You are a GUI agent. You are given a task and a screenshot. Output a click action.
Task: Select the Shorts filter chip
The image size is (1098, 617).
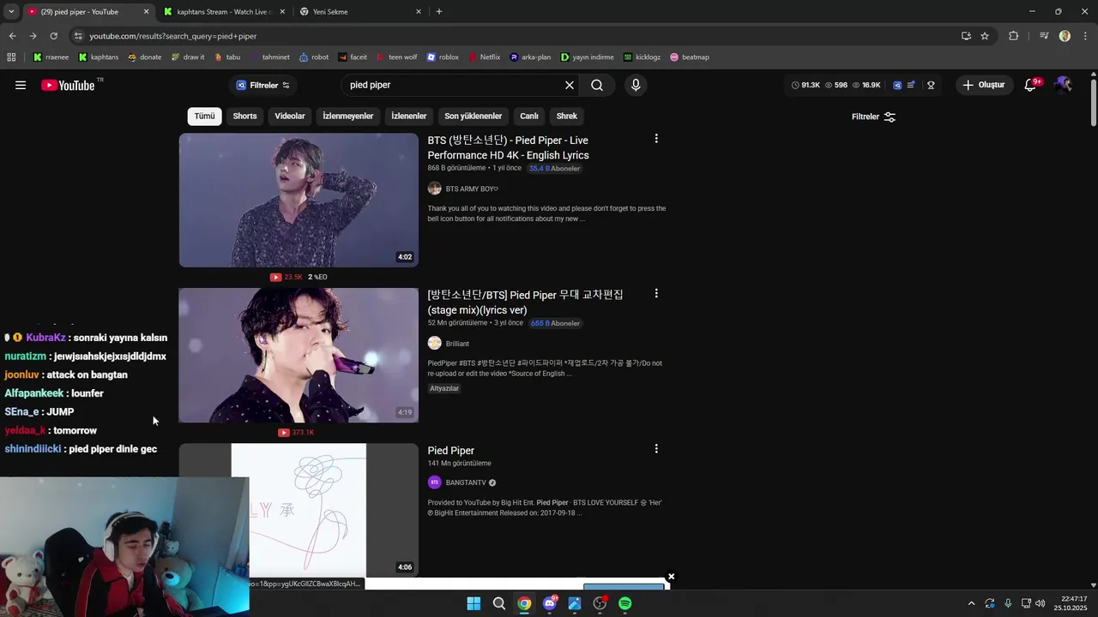(244, 116)
